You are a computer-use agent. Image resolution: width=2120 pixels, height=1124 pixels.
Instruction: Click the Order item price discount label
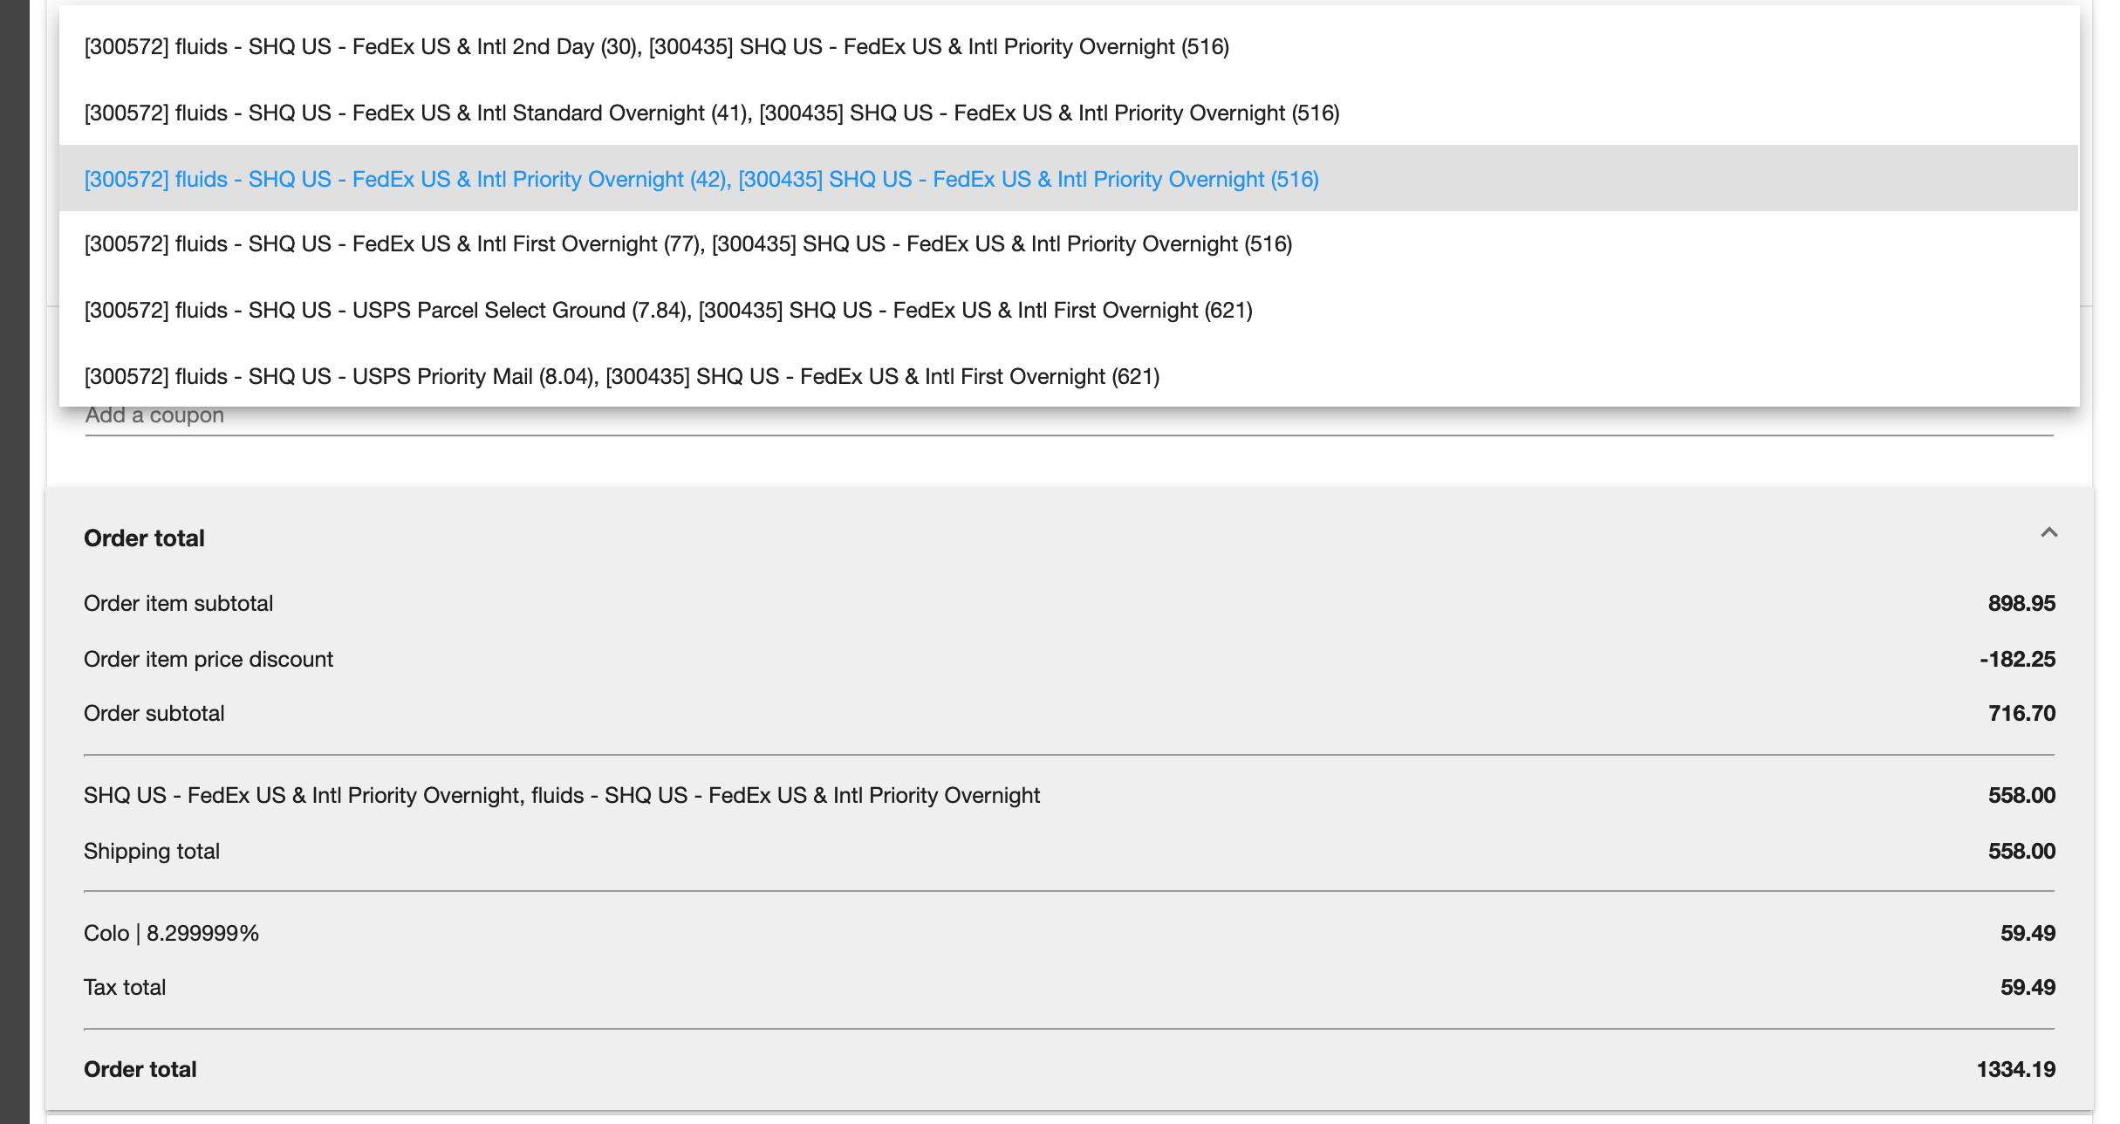[208, 660]
